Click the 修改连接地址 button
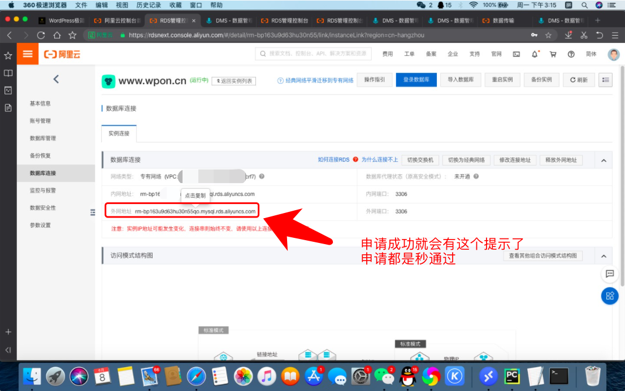Viewport: 625px width, 391px height. 515,160
